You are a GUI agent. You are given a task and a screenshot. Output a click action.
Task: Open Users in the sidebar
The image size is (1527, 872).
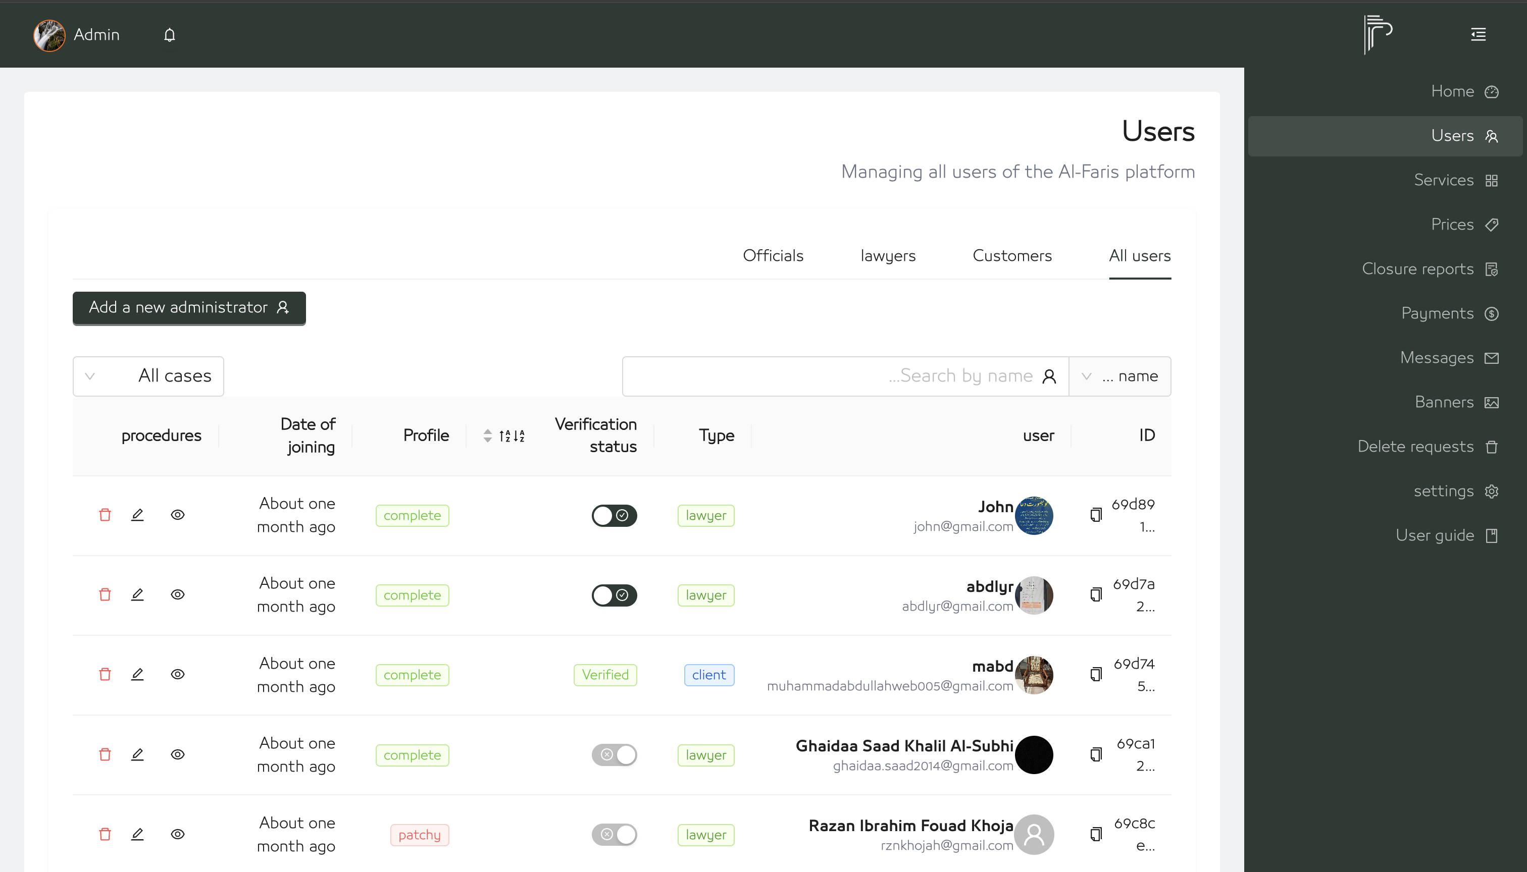click(1385, 136)
